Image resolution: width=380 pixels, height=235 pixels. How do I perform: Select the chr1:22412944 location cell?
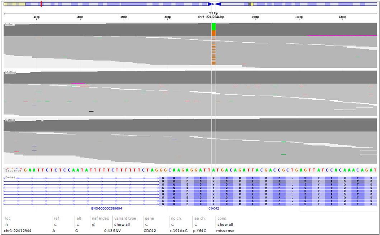(x=18, y=231)
